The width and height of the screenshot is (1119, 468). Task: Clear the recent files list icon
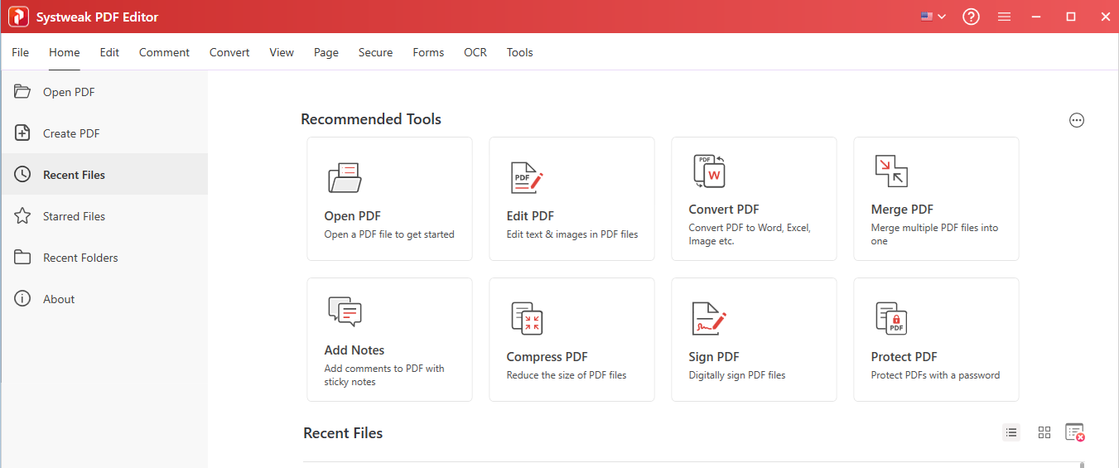click(1074, 432)
